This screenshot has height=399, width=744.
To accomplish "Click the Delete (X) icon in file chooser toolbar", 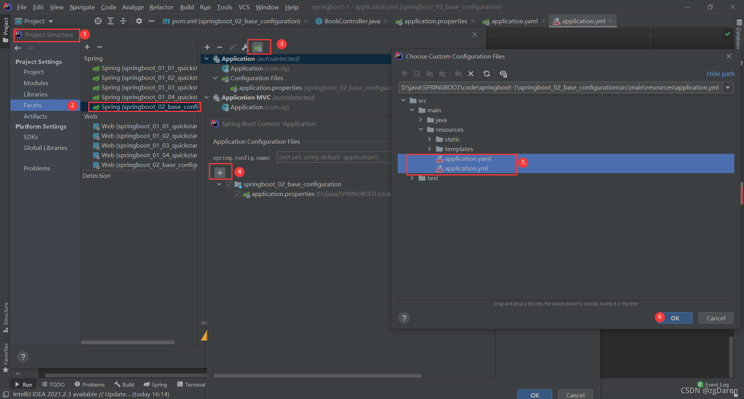I will [471, 74].
